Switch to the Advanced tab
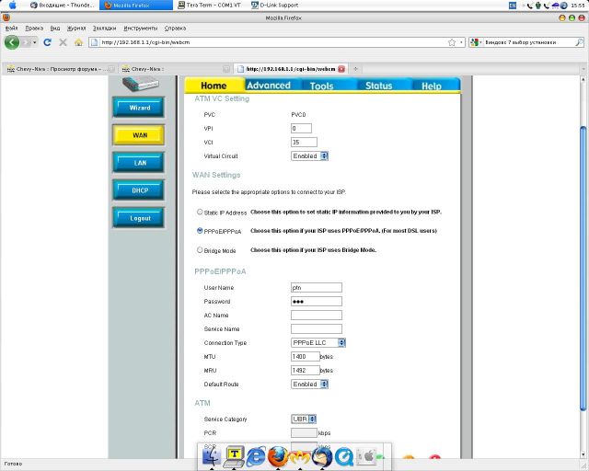 [x=268, y=86]
